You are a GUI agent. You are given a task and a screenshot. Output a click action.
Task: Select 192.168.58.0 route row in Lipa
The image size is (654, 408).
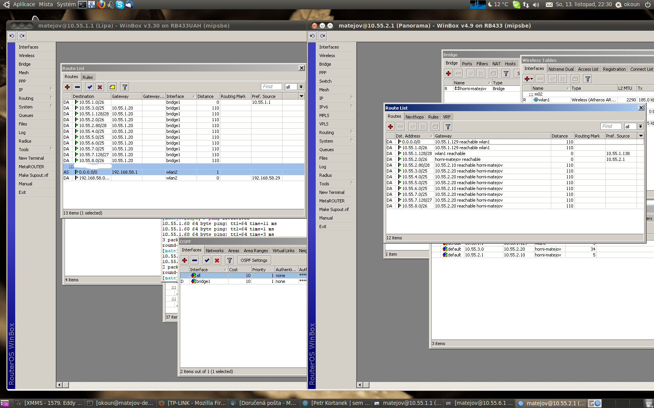pos(184,178)
